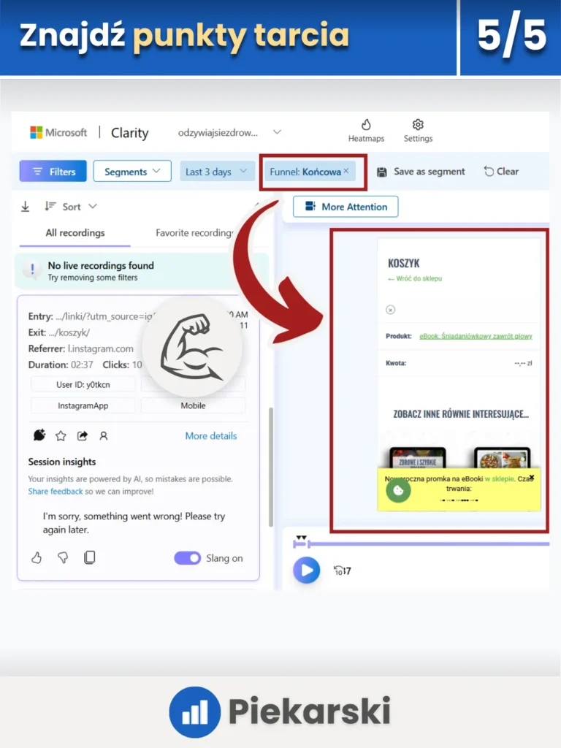
Task: Click the Sort lines icon
Action: 50,206
